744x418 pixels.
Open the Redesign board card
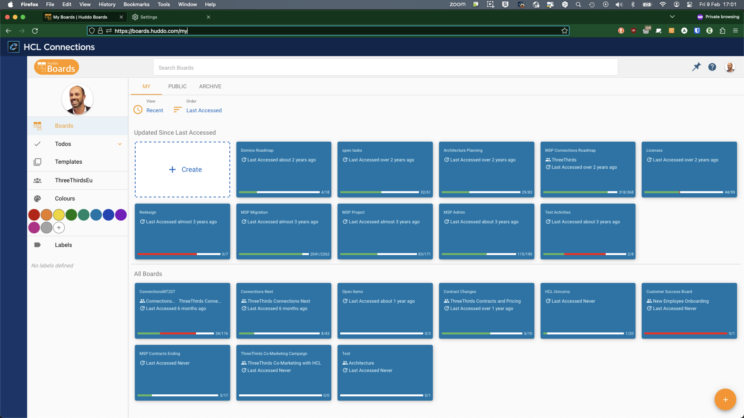click(x=183, y=231)
